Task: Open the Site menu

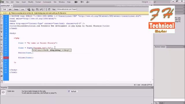Action: pyautogui.click(x=55, y=2)
